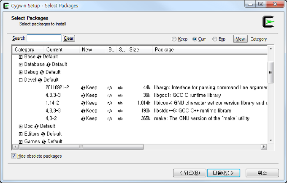Click the vertical scrollbar up arrow
The width and height of the screenshot is (287, 183).
click(x=271, y=49)
